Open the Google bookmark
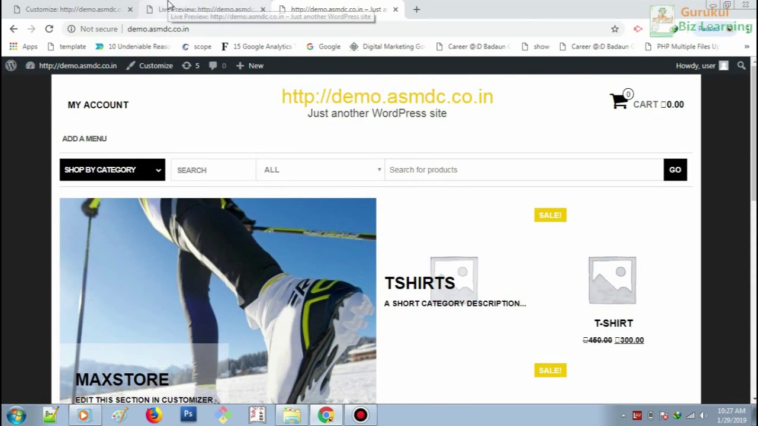The image size is (758, 426). (323, 46)
